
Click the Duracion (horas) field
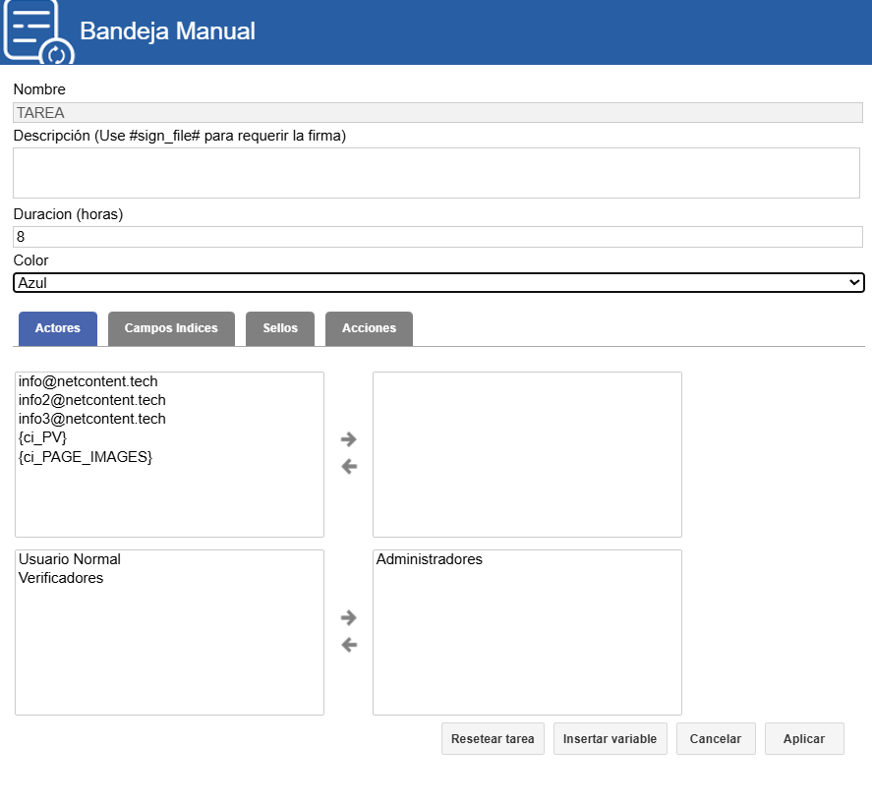point(436,237)
